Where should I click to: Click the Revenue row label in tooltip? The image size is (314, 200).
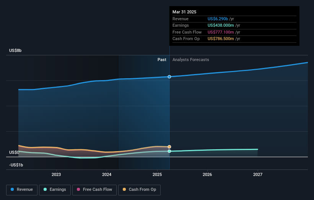181,19
